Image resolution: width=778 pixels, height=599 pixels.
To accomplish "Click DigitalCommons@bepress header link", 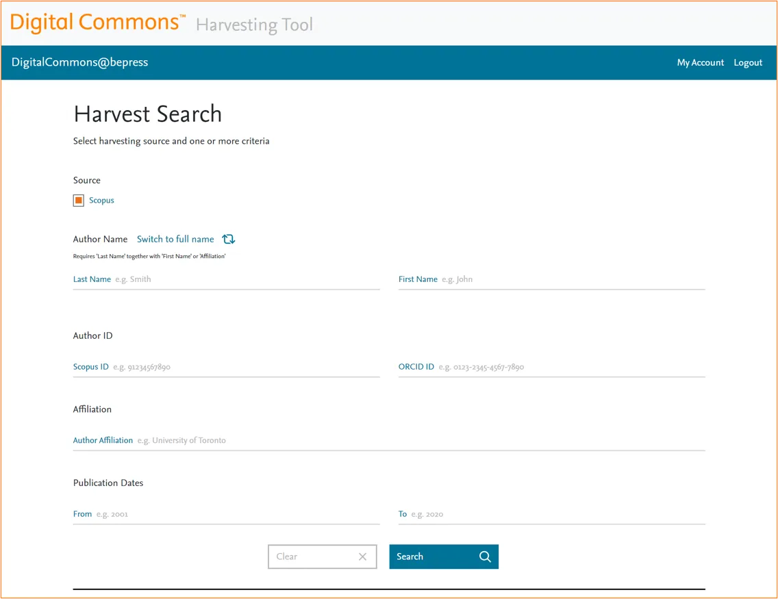I will [80, 62].
